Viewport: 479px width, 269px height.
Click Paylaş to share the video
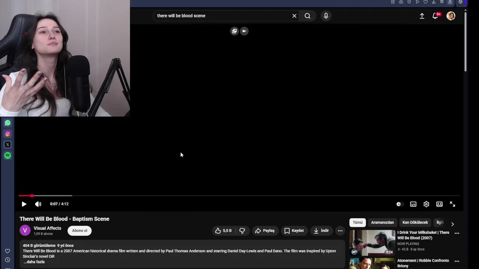(x=265, y=231)
